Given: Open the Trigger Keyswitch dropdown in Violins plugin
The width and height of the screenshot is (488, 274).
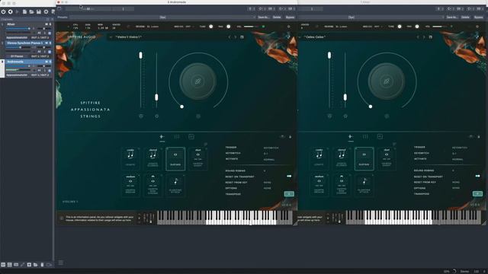Looking at the screenshot, I should click(x=271, y=148).
